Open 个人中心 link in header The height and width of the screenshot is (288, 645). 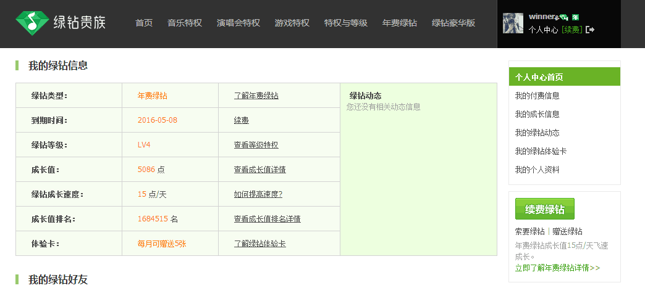pyautogui.click(x=543, y=30)
